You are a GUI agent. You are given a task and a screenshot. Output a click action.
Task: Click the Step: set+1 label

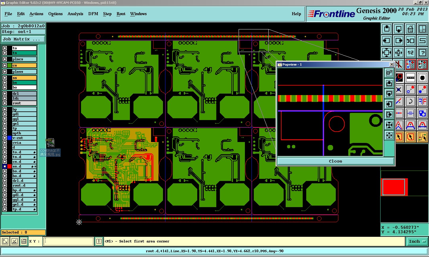point(23,32)
